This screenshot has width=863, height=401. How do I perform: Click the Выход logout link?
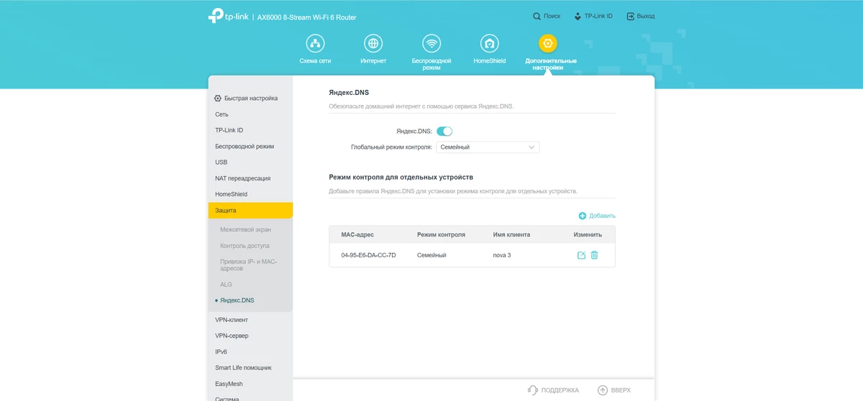pyautogui.click(x=640, y=16)
